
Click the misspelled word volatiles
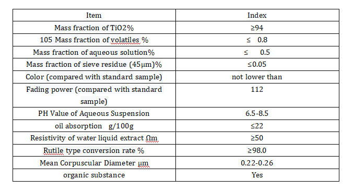coord(125,40)
